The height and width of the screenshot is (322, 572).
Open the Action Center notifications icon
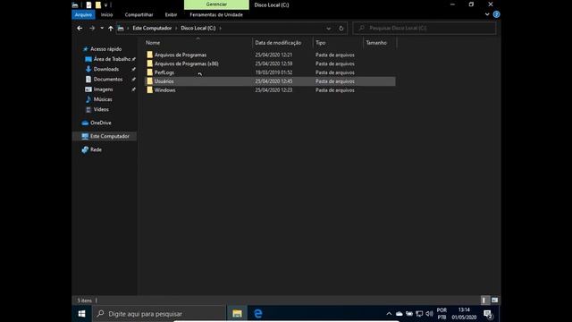[488, 314]
